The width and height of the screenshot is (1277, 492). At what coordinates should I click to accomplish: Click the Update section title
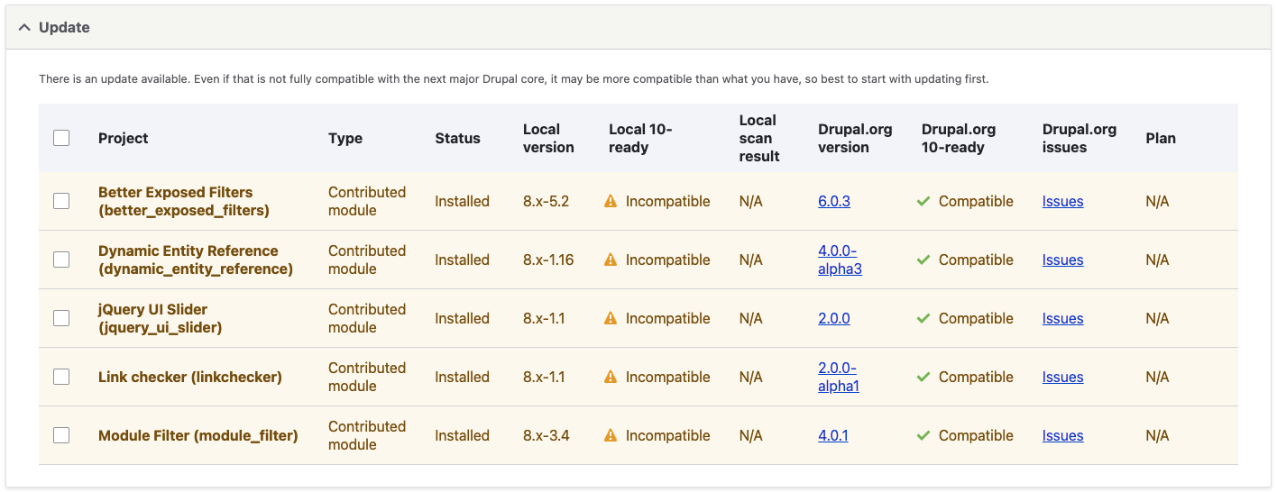(64, 28)
